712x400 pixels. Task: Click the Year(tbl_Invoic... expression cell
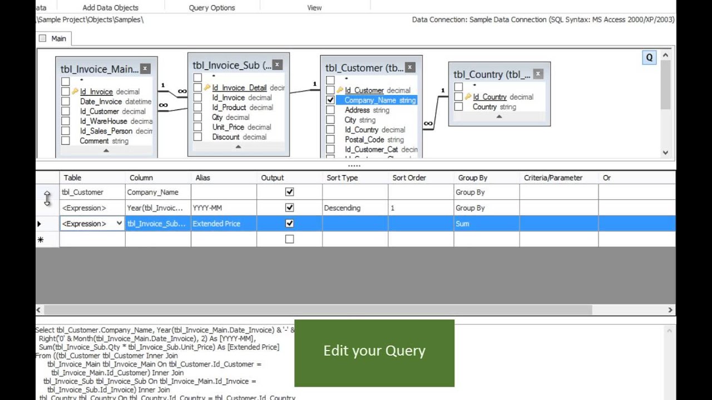click(158, 208)
